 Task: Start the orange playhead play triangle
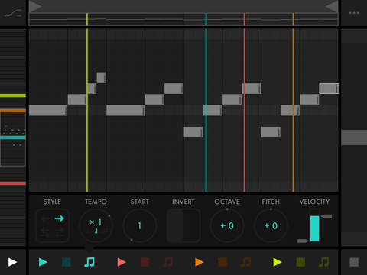click(200, 262)
